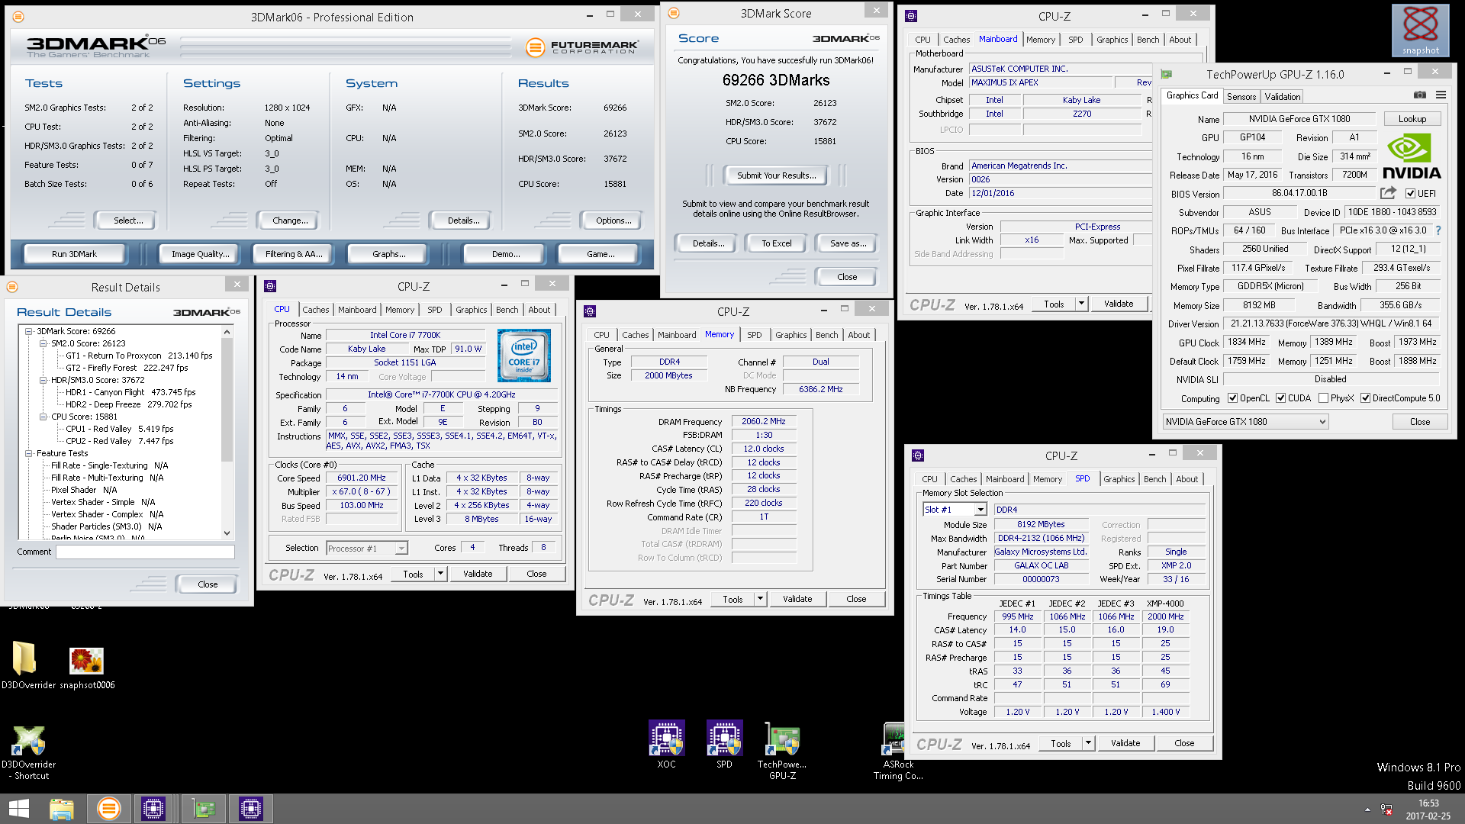Open the Windows Start button
The width and height of the screenshot is (1465, 824).
(x=18, y=809)
